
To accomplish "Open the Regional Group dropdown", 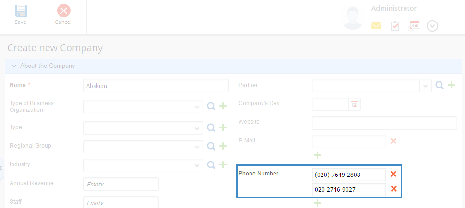I will (x=197, y=146).
